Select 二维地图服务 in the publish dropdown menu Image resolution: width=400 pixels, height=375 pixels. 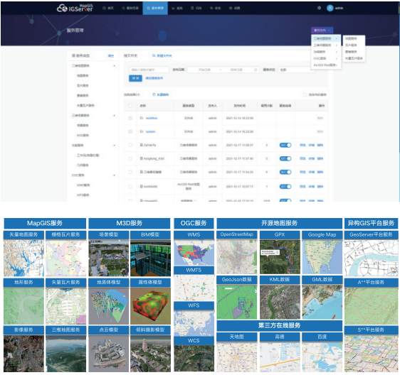[326, 38]
